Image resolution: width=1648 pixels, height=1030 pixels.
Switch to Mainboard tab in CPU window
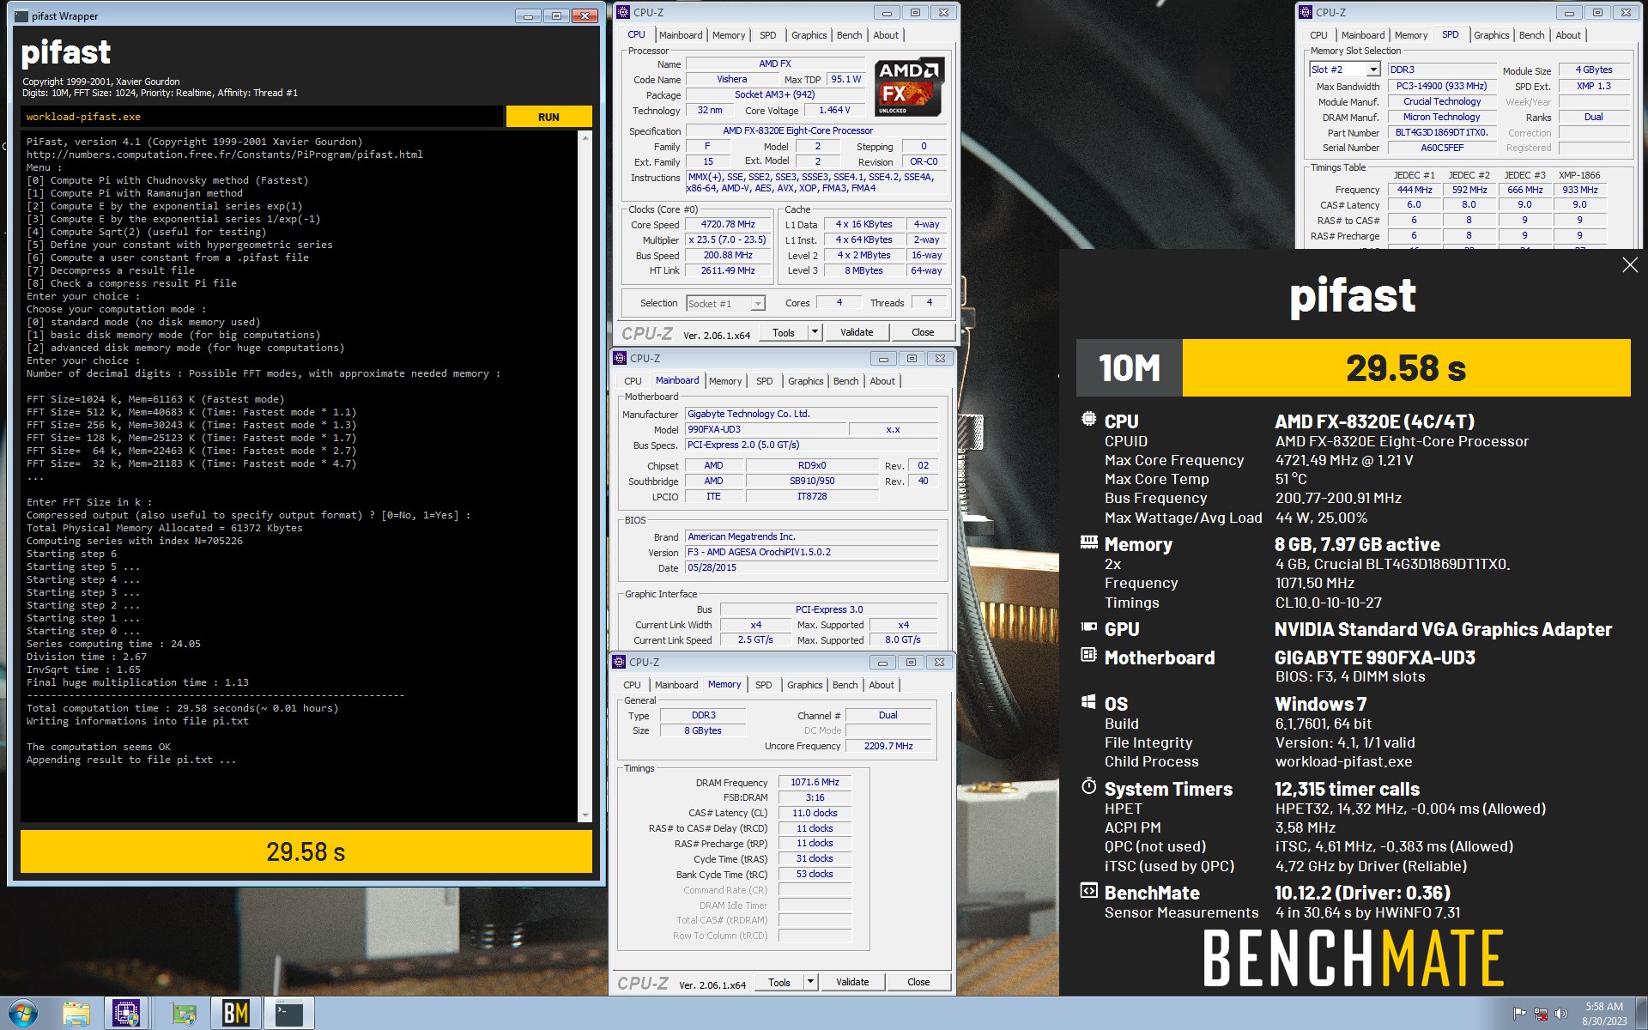click(x=681, y=35)
